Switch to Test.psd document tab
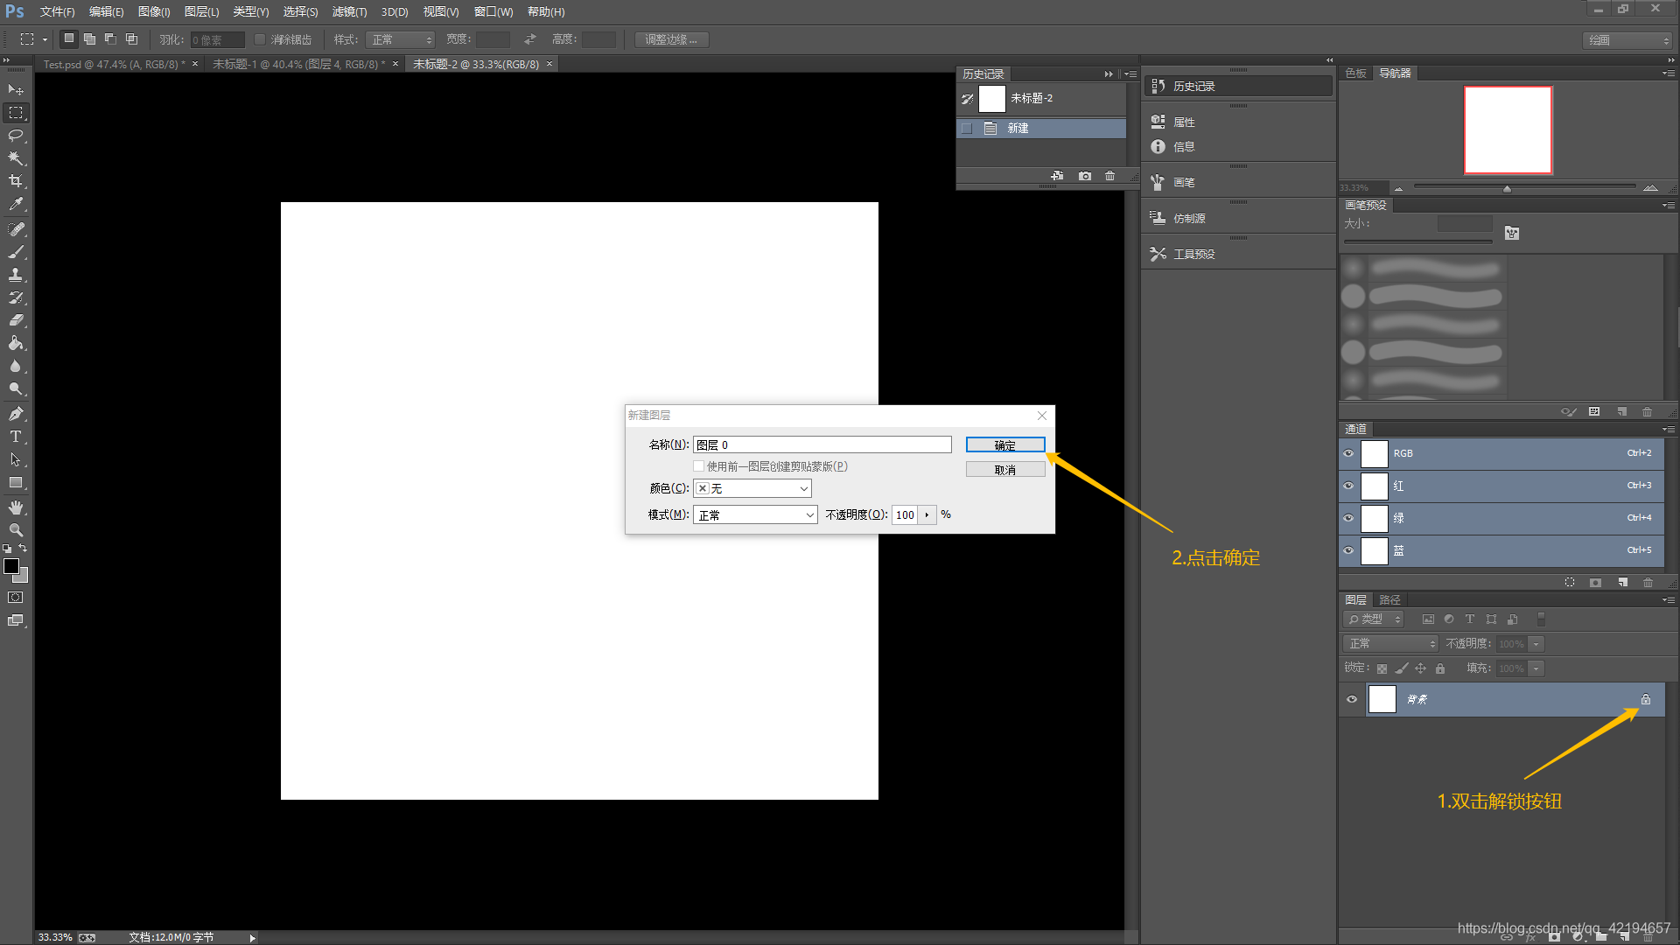 click(111, 64)
